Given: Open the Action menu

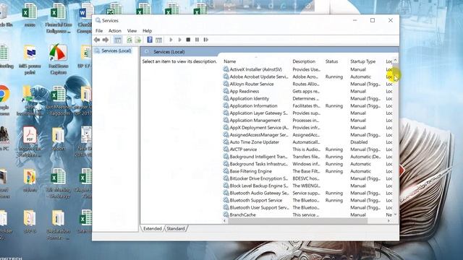Looking at the screenshot, I should click(115, 30).
